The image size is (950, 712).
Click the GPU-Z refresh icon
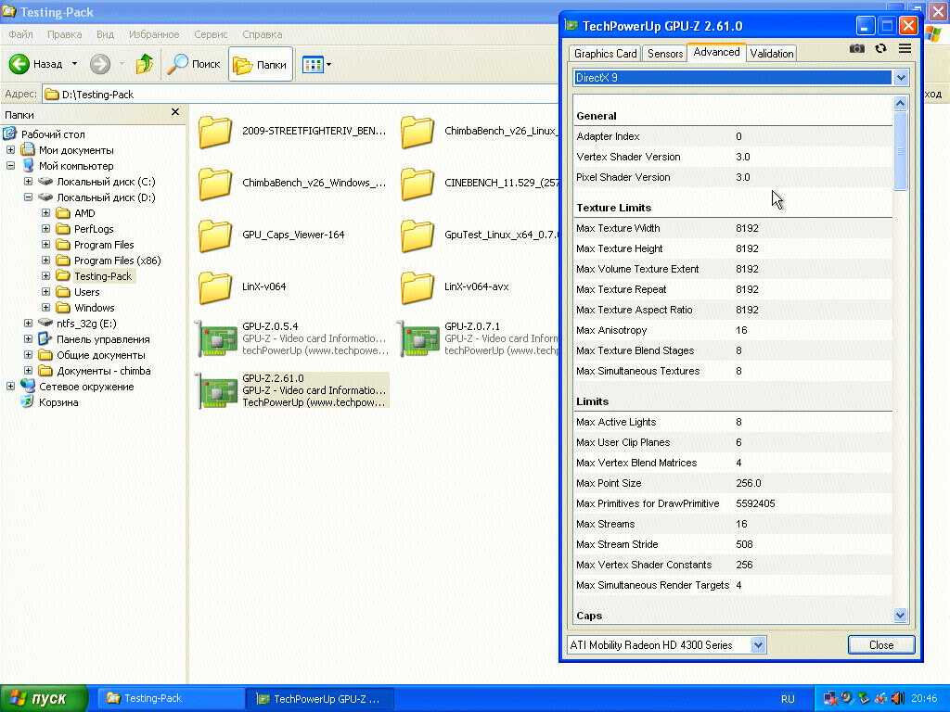click(881, 48)
